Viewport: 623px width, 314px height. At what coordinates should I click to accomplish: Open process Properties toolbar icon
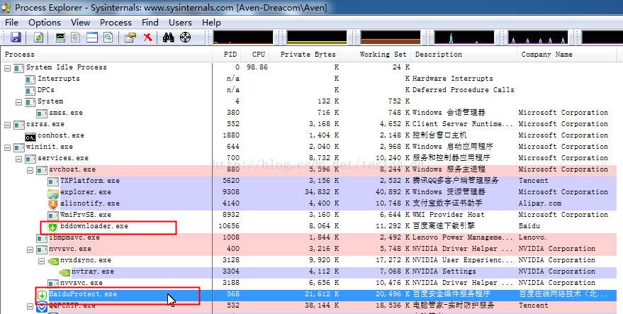pos(130,38)
